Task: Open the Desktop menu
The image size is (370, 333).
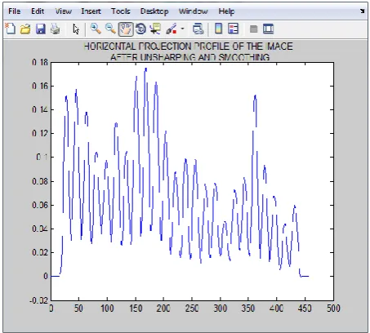Action: click(154, 11)
